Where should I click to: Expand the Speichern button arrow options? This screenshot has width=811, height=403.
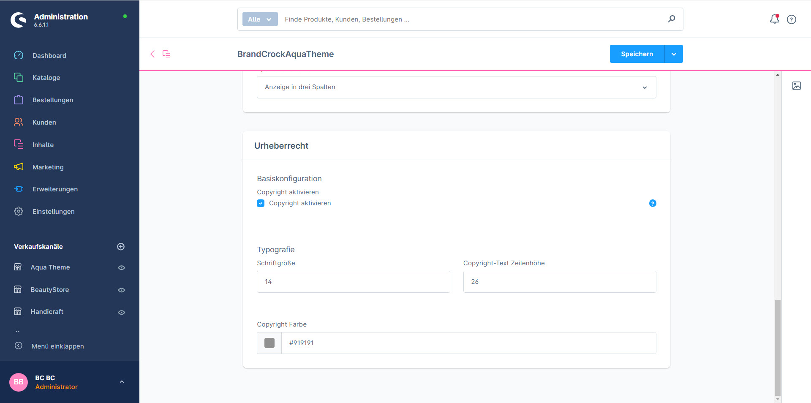point(674,54)
